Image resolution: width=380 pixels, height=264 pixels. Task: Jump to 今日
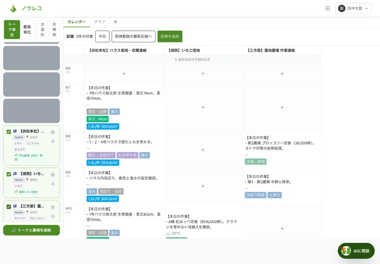(102, 36)
